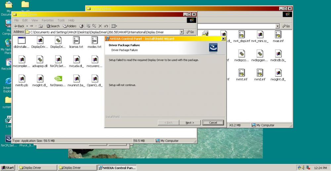Select the nvcompiler... file

tap(22, 62)
